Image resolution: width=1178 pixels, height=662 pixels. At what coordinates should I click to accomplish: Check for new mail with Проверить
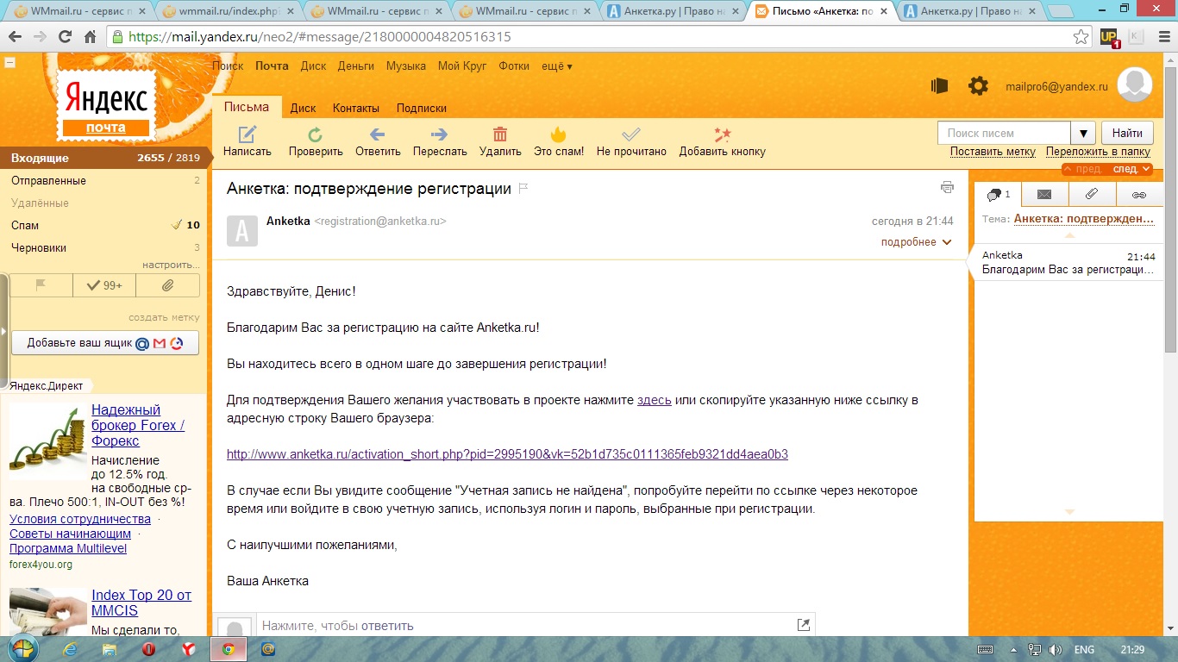316,134
